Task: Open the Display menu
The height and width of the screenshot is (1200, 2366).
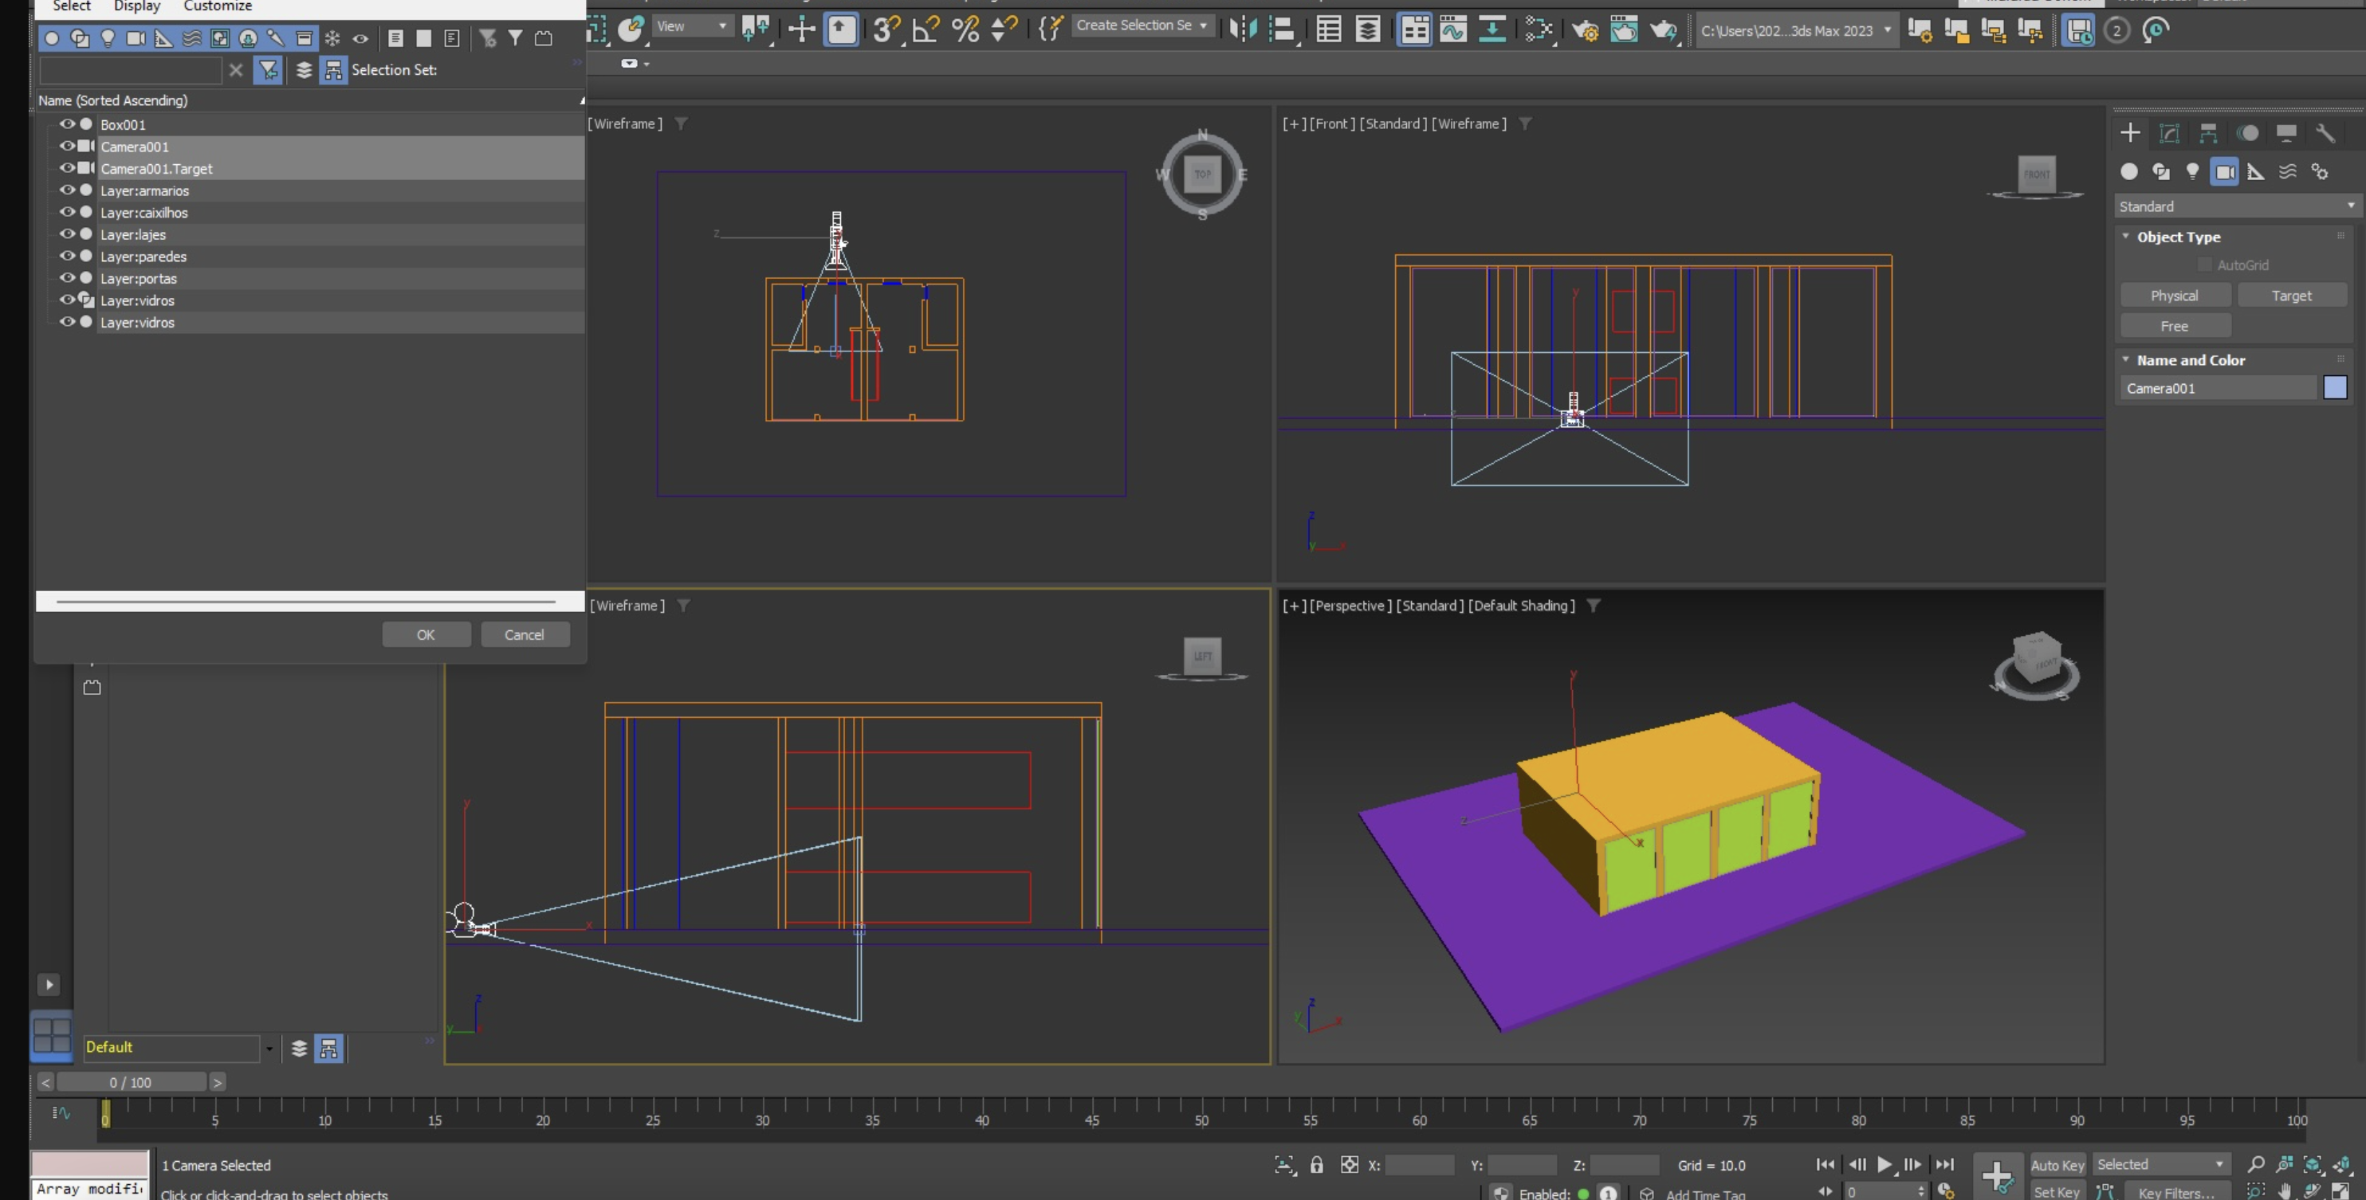Action: point(137,6)
